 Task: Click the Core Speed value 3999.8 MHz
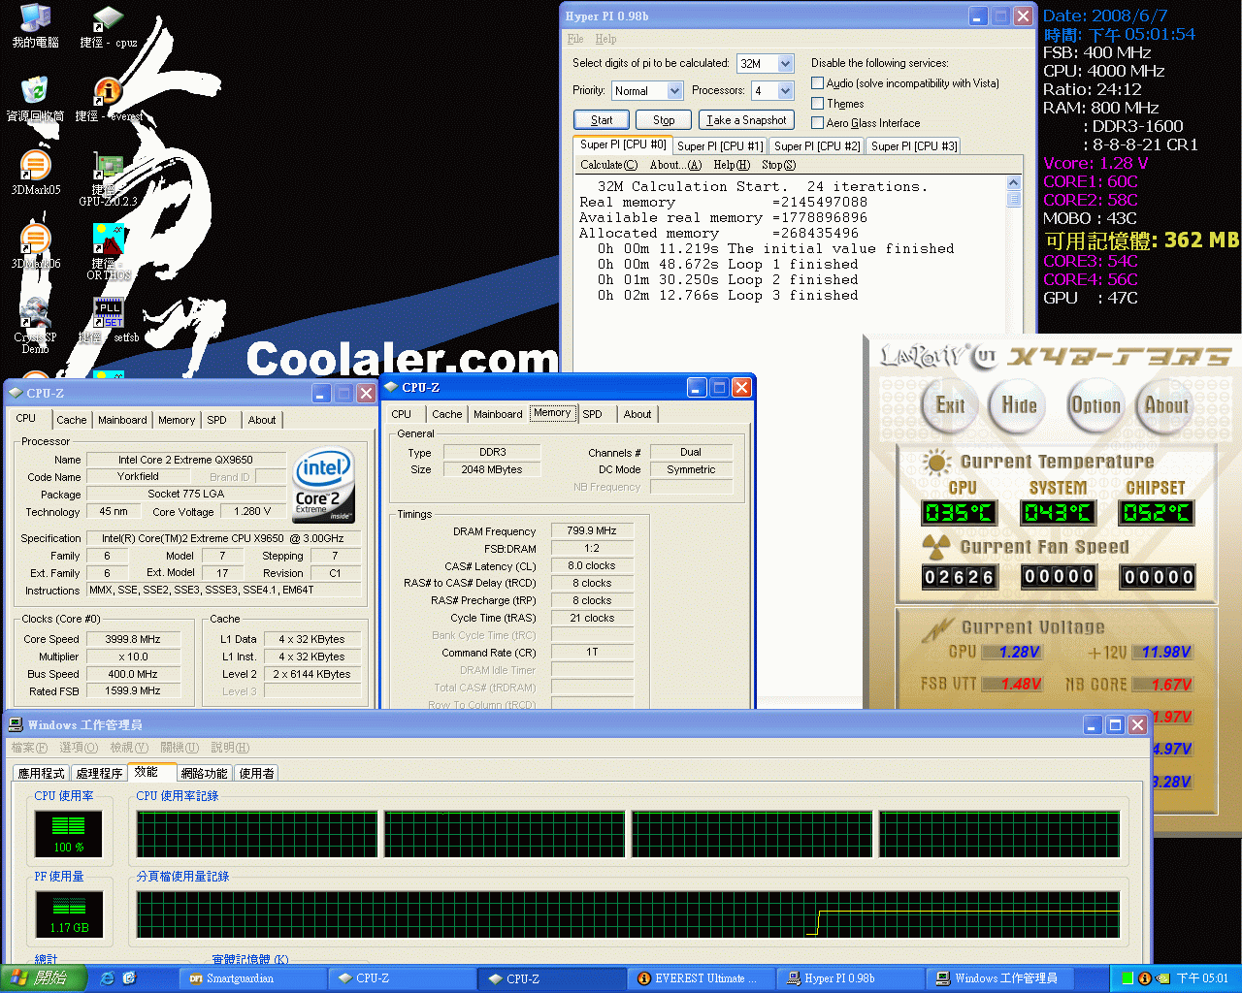(x=133, y=639)
